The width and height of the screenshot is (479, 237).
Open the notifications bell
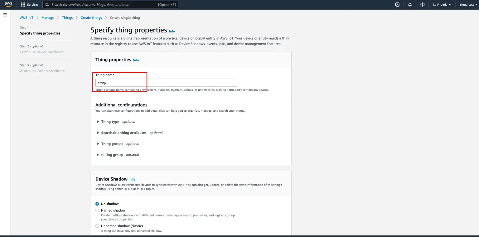point(410,4)
